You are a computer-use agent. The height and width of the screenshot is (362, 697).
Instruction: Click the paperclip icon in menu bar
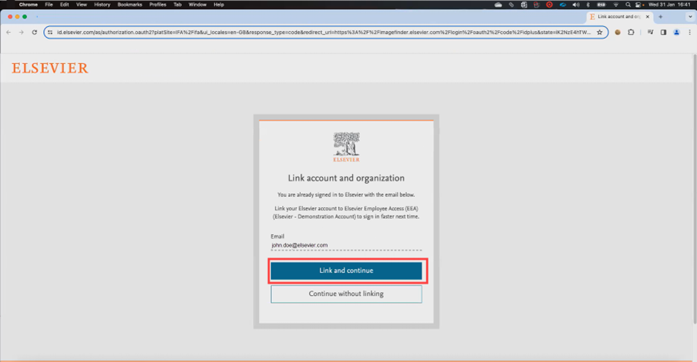(x=511, y=4)
